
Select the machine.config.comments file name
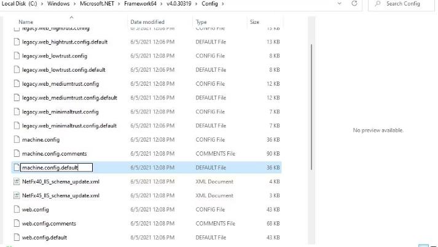[x=55, y=153]
